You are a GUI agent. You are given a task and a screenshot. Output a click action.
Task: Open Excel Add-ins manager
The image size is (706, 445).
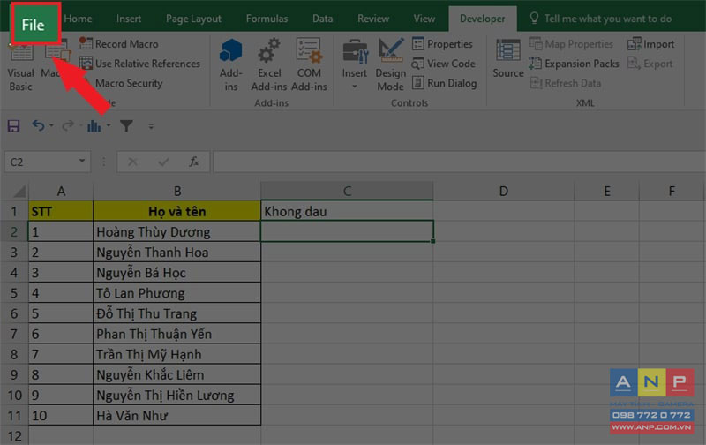pyautogui.click(x=269, y=65)
